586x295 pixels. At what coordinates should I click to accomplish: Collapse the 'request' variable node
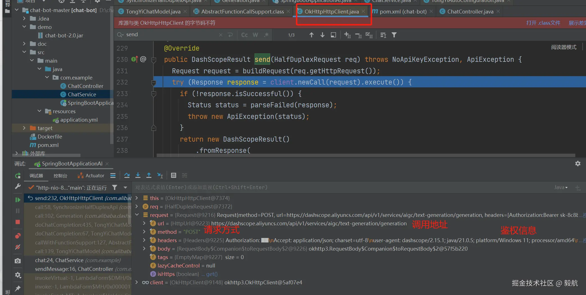click(137, 215)
